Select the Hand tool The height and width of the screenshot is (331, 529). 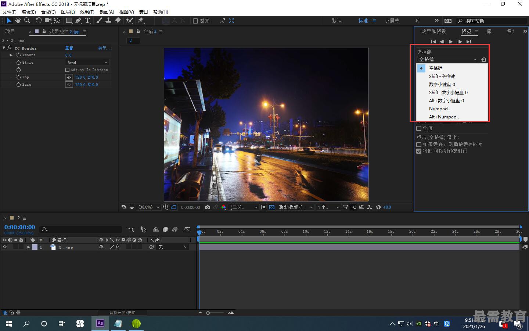pos(18,21)
